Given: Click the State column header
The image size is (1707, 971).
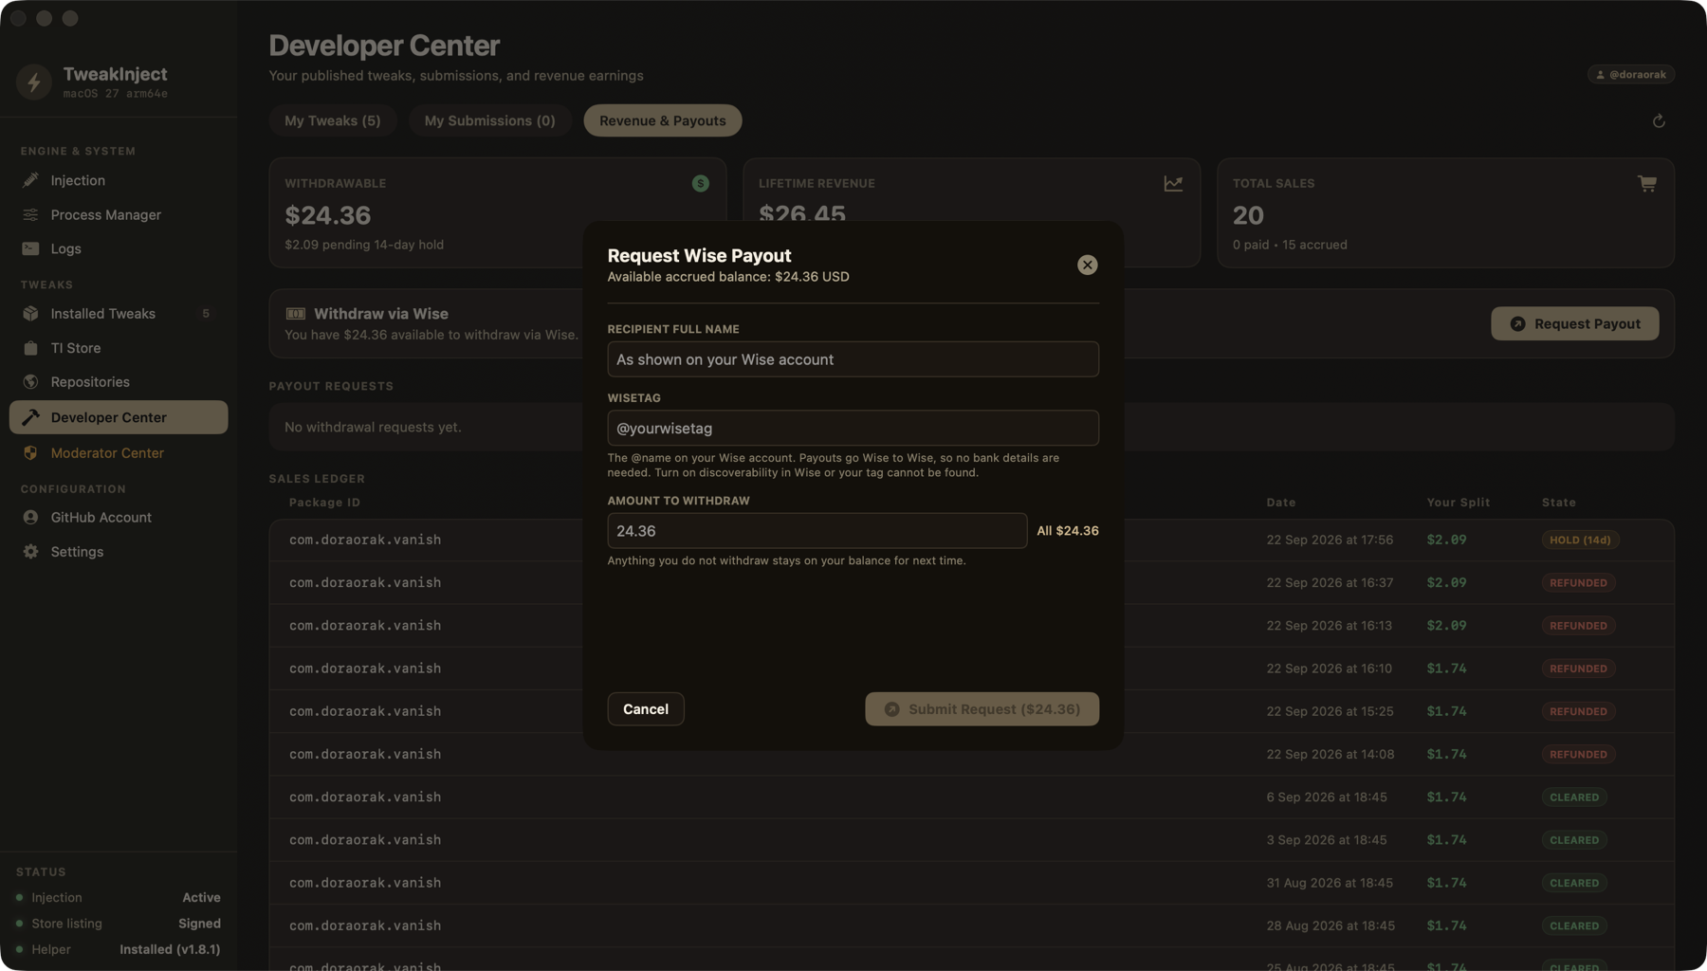Looking at the screenshot, I should click(x=1559, y=503).
